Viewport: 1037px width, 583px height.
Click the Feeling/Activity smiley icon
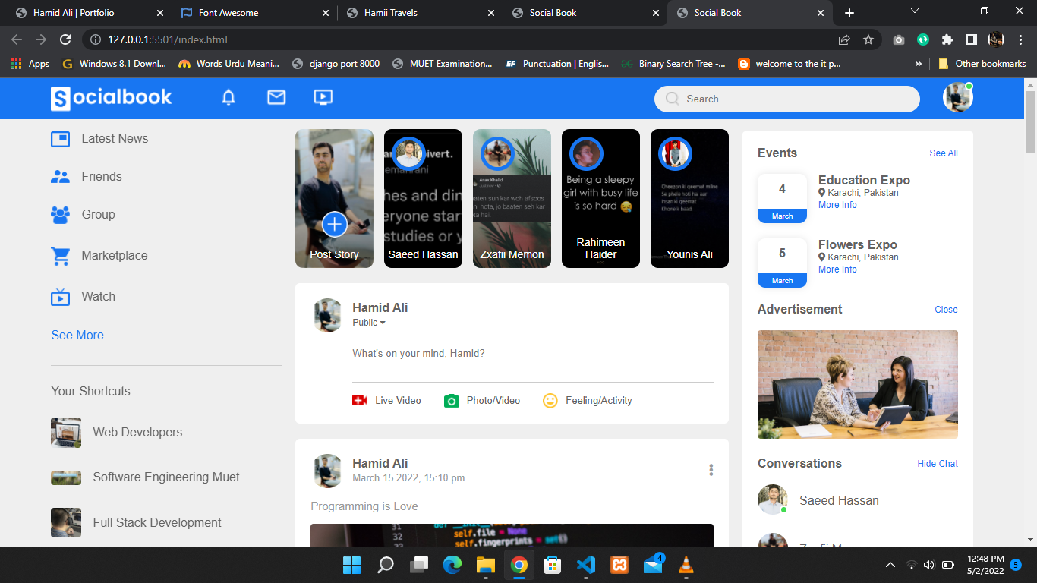point(550,401)
